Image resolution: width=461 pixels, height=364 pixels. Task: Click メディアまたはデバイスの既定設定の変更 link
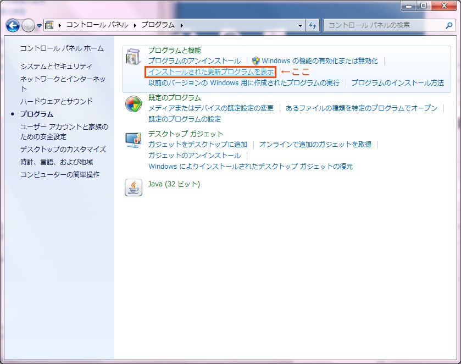[x=211, y=108]
